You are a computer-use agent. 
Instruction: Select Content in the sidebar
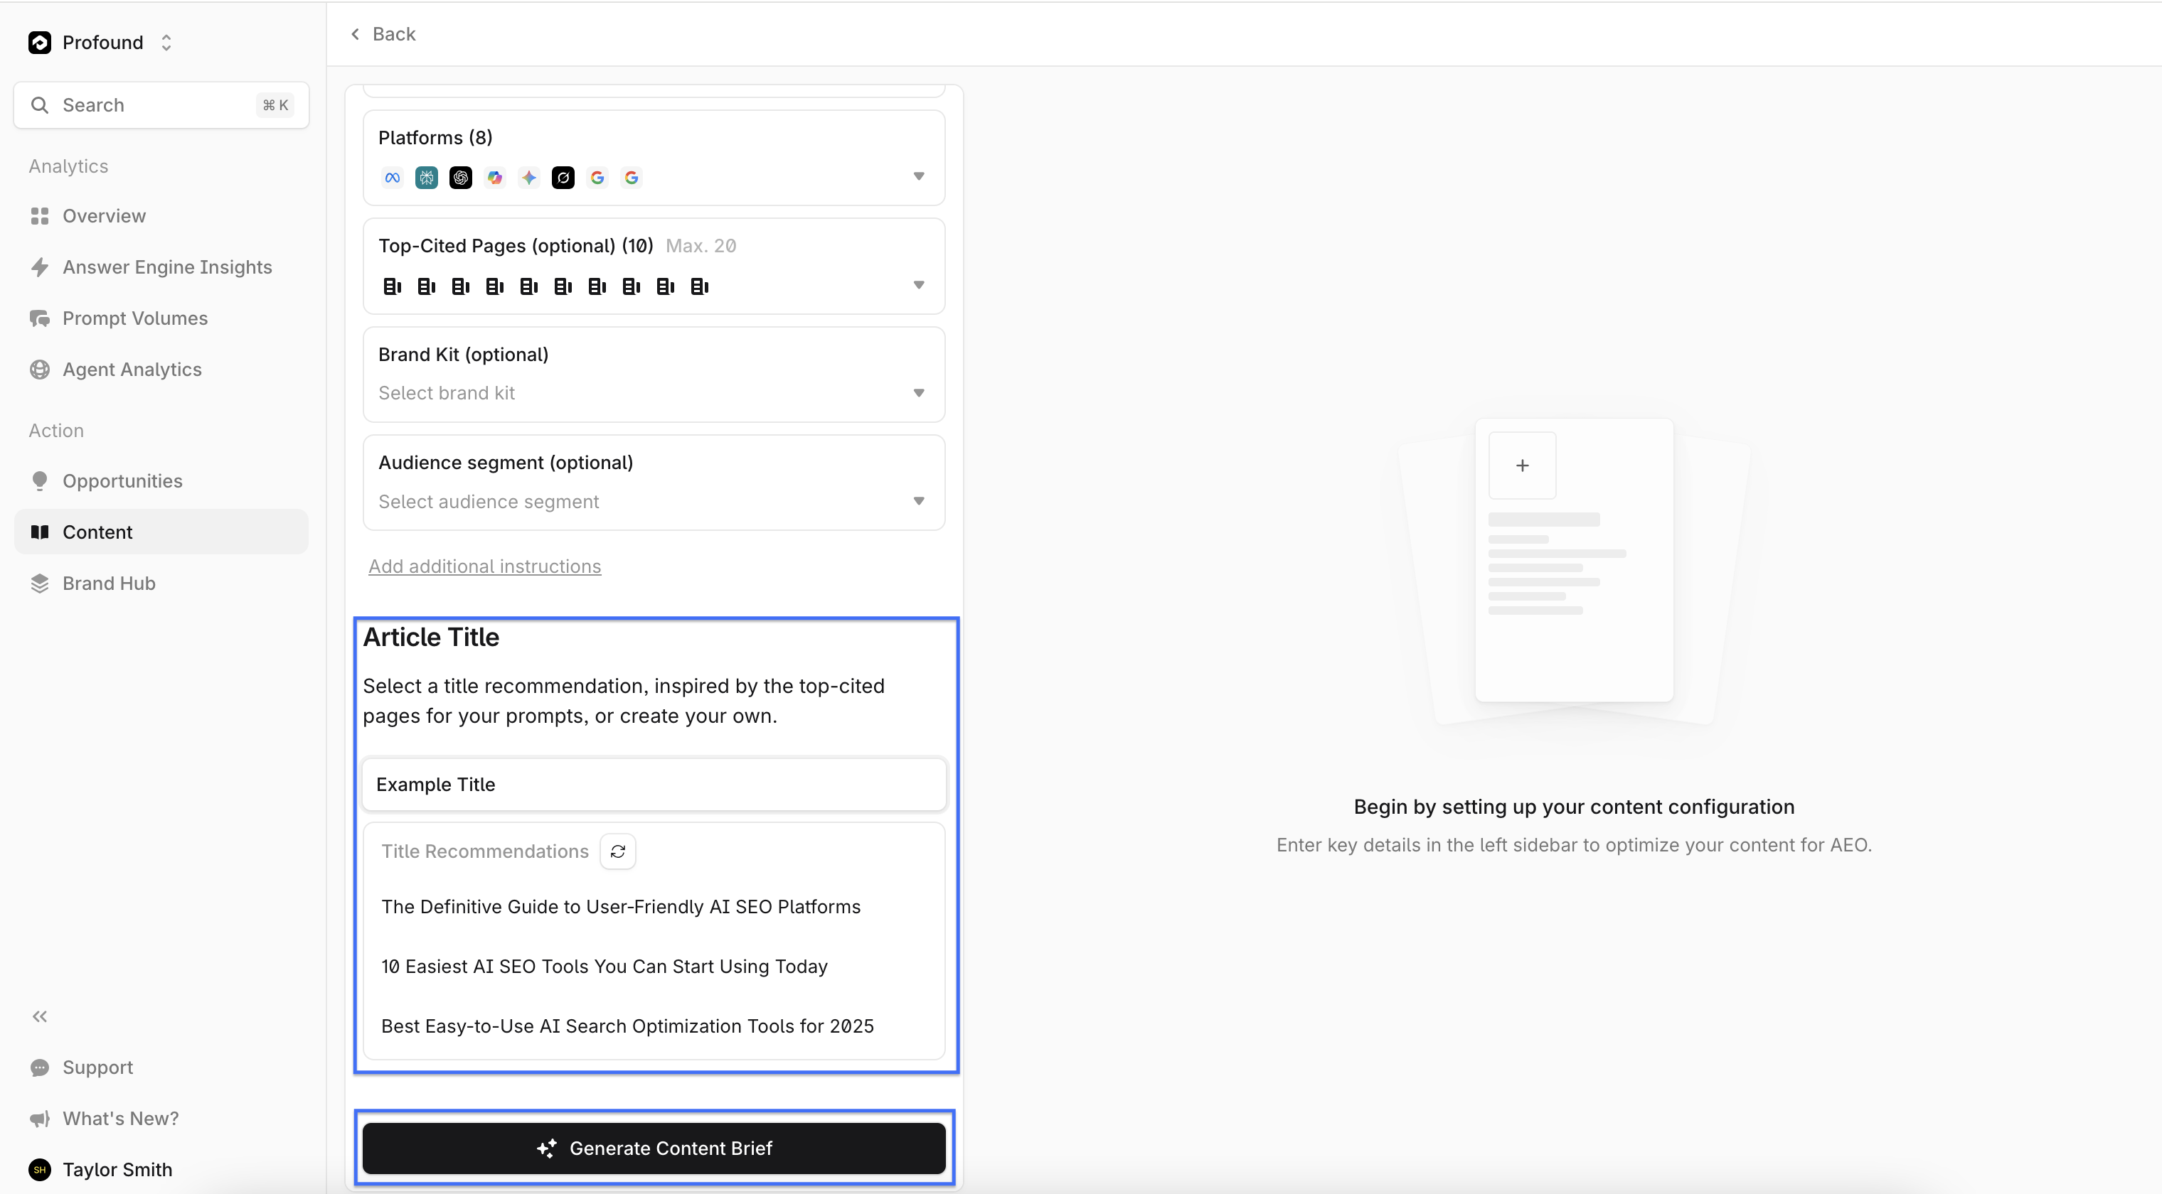[161, 532]
